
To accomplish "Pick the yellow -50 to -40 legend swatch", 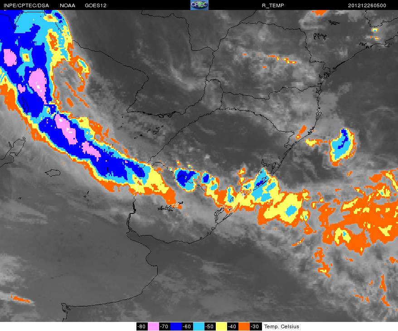I will (x=221, y=326).
